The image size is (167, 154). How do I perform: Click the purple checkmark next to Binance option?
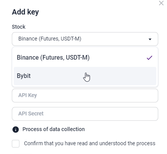click(149, 58)
